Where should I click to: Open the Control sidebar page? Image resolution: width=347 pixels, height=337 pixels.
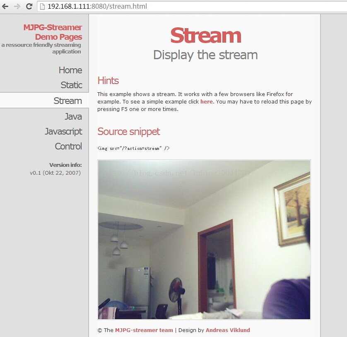click(68, 146)
